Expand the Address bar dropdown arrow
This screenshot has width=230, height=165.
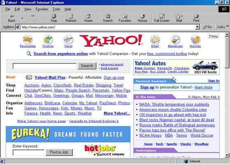coord(197,27)
